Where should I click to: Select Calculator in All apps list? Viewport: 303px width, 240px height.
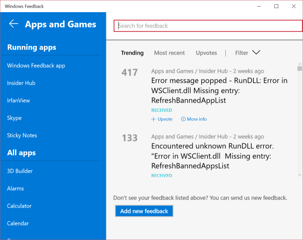pyautogui.click(x=19, y=206)
